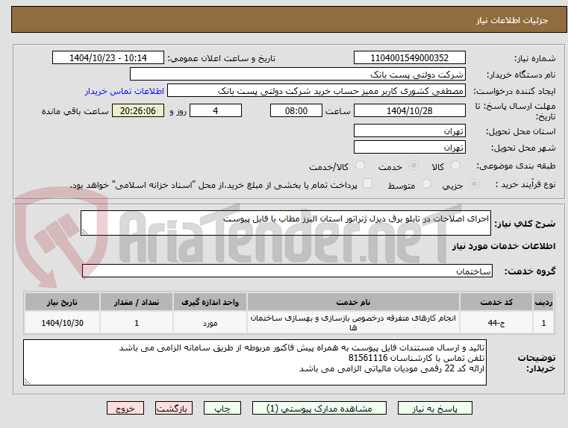Click the تاریخ نیاز column header

(x=62, y=302)
